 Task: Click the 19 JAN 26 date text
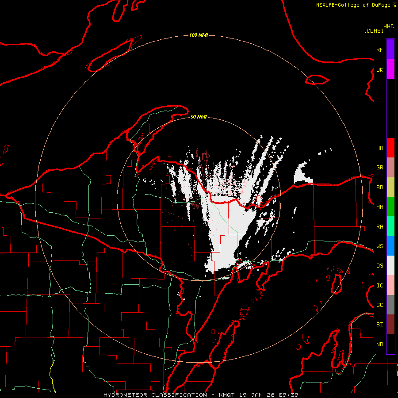257,395
